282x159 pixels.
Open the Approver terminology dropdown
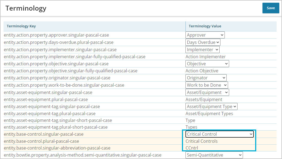(205, 35)
